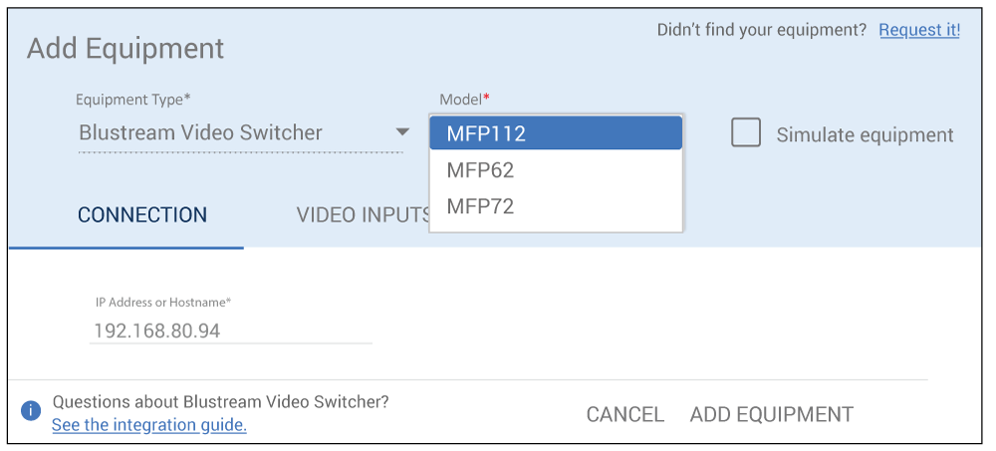
Task: Select MFP112 from the Model list
Action: tap(555, 133)
